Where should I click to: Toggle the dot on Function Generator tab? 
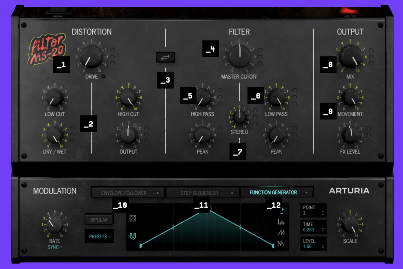pyautogui.click(x=306, y=193)
